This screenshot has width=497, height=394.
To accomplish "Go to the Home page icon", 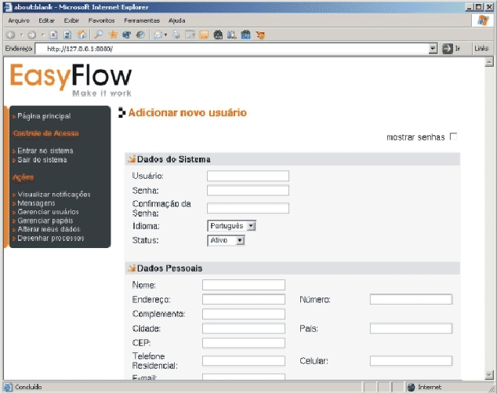I will point(82,35).
